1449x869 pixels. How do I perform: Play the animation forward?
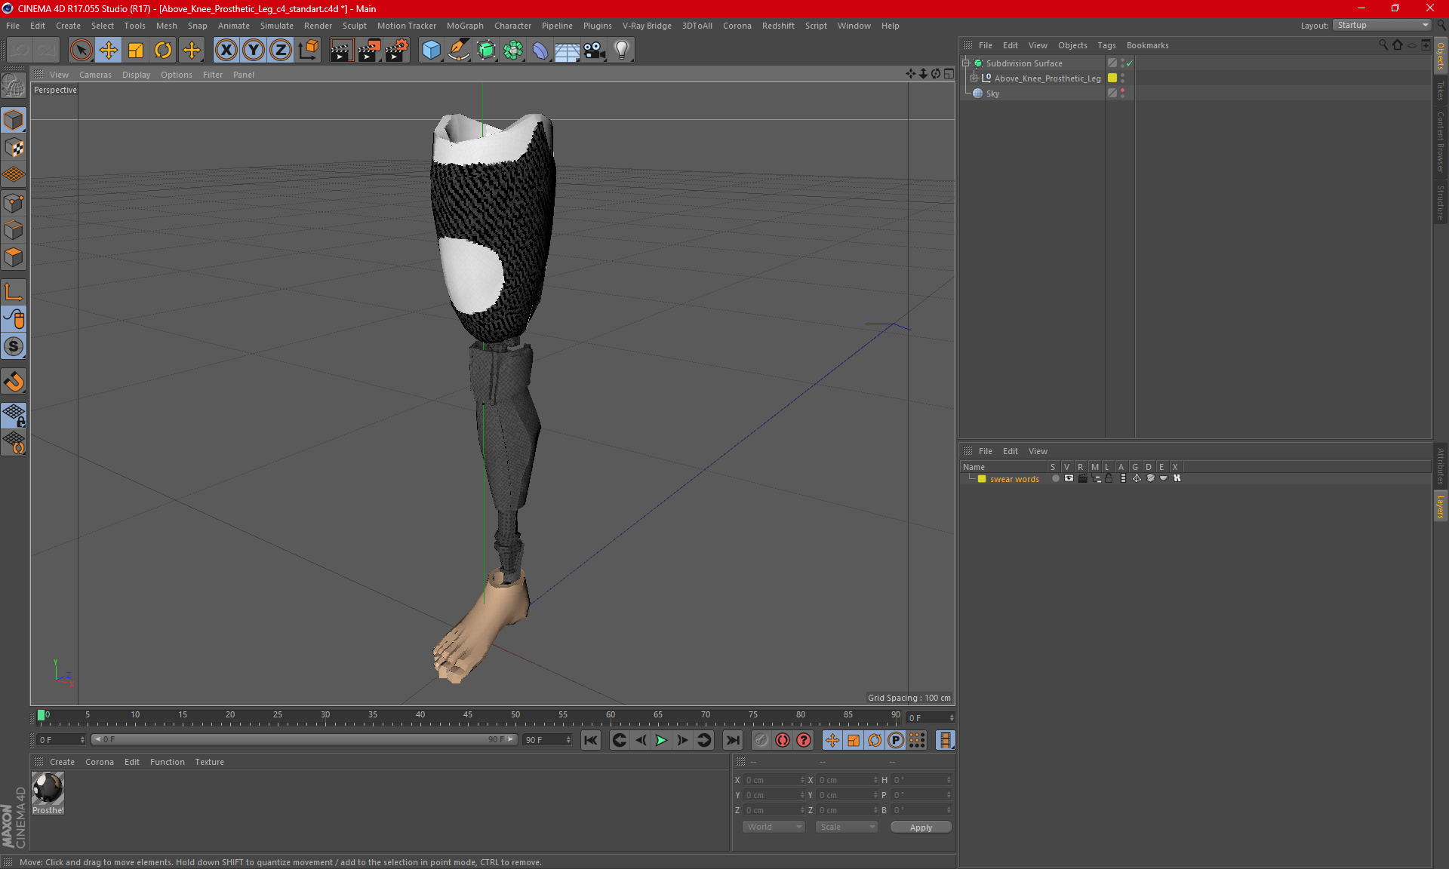[x=661, y=740]
